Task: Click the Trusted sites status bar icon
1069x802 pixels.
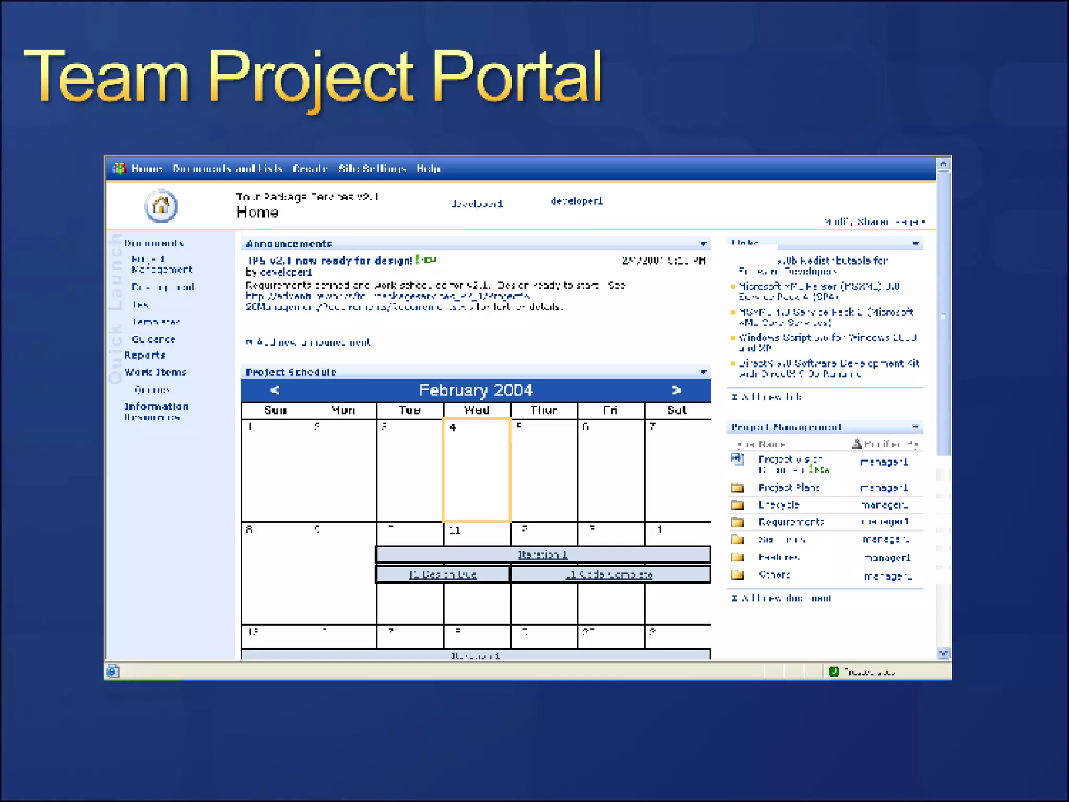Action: 834,671
